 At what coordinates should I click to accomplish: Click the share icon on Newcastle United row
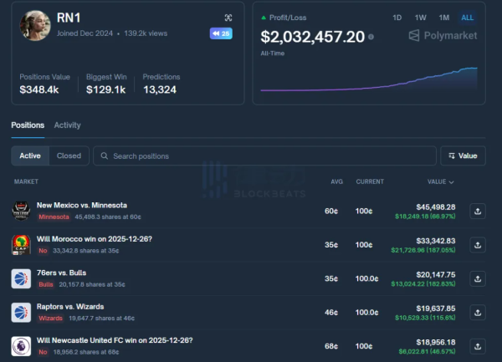pyautogui.click(x=478, y=345)
